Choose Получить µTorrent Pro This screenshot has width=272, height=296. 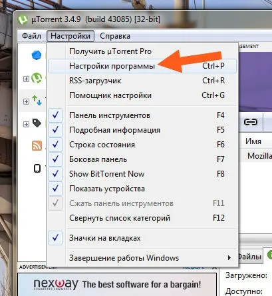pos(142,51)
